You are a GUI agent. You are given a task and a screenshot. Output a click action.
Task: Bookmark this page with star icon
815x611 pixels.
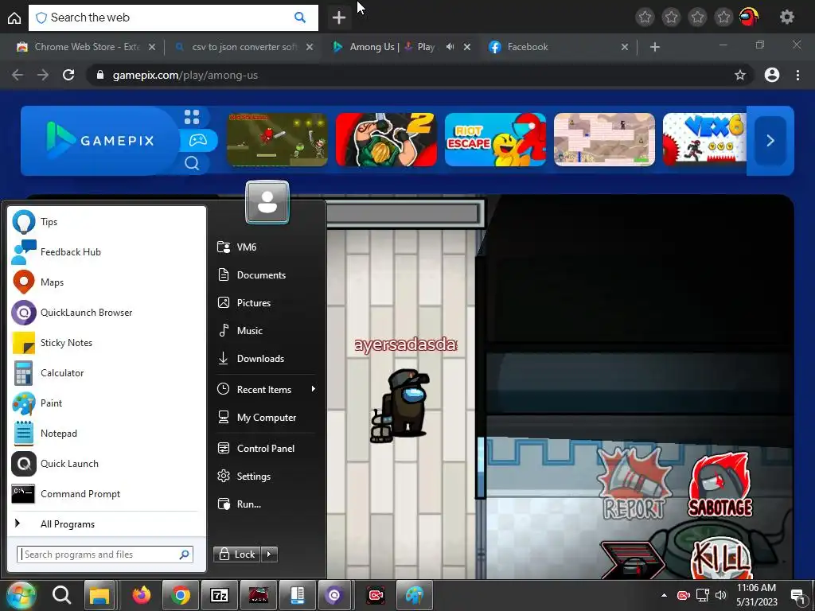740,76
